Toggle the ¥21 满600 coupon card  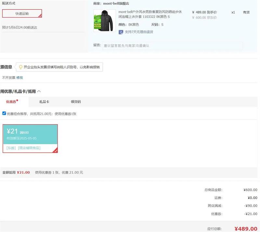pyautogui.click(x=30, y=134)
